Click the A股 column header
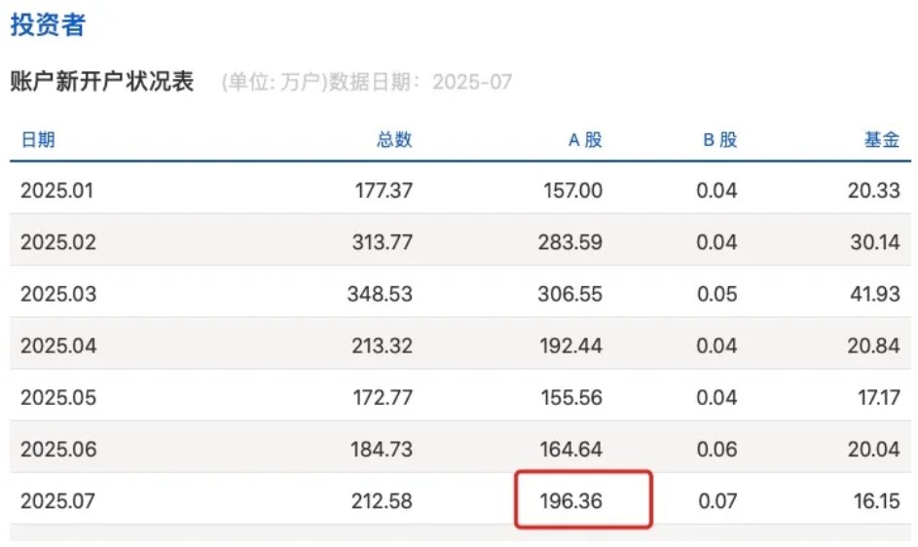918x547 pixels. (x=585, y=139)
